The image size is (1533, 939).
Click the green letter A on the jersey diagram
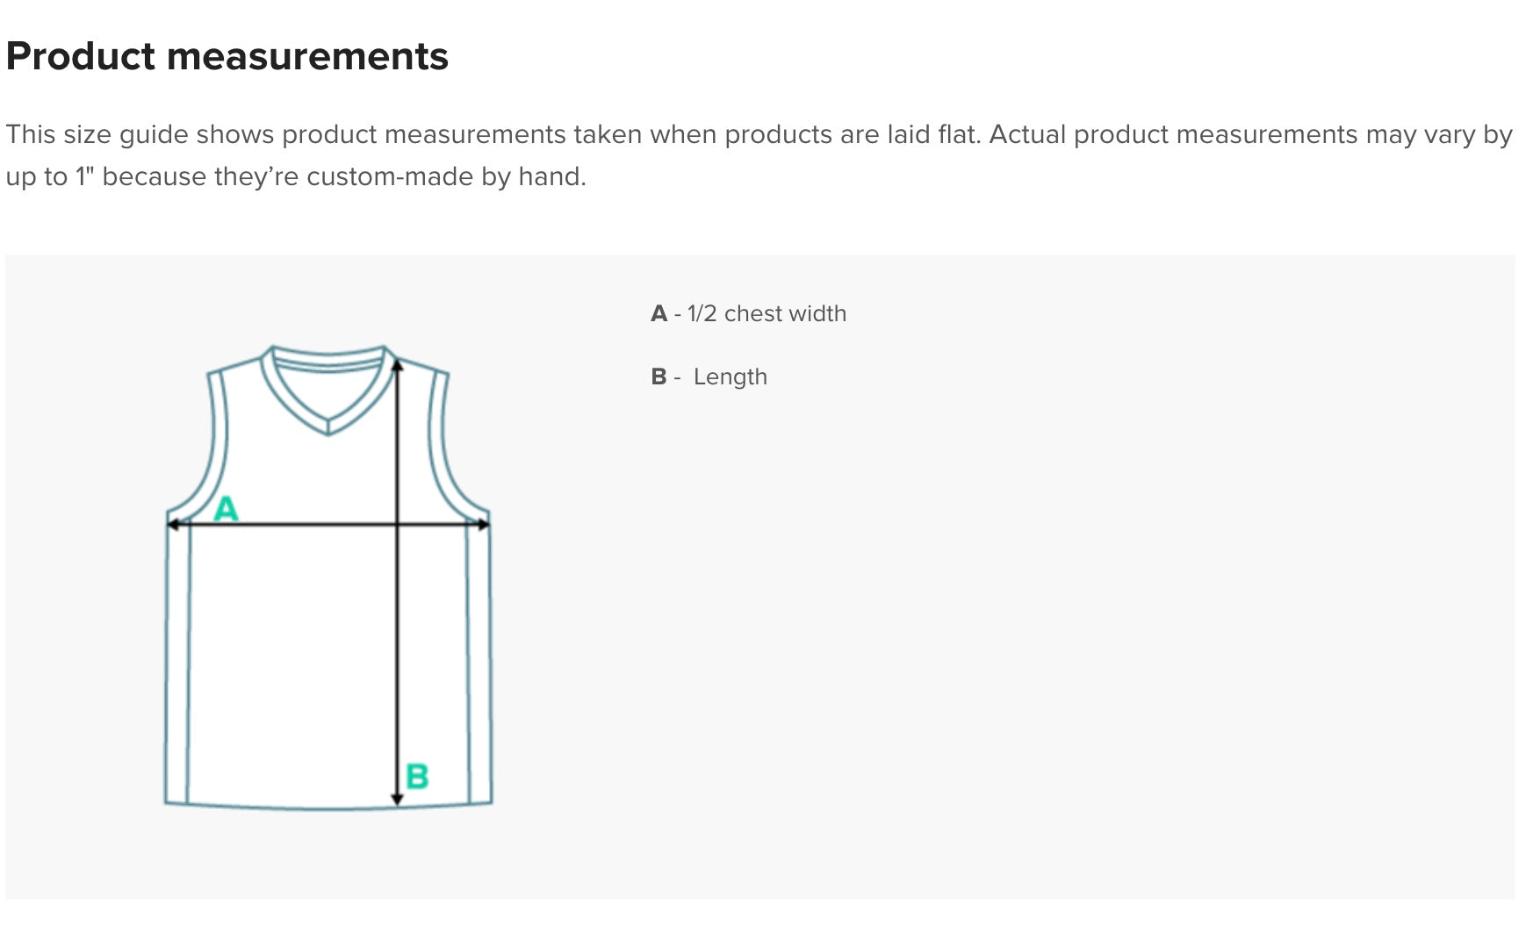point(226,508)
